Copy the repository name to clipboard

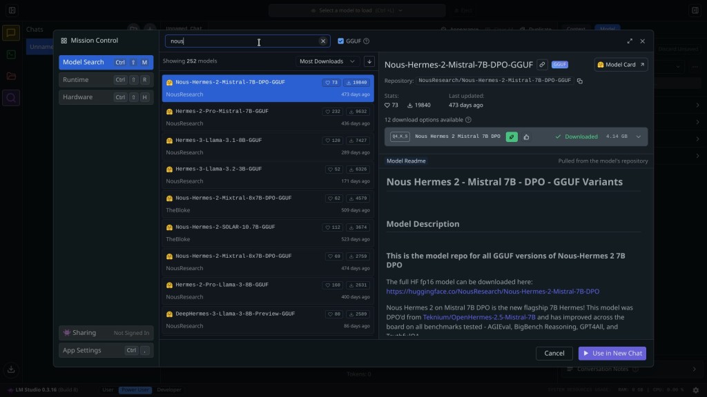(x=579, y=81)
